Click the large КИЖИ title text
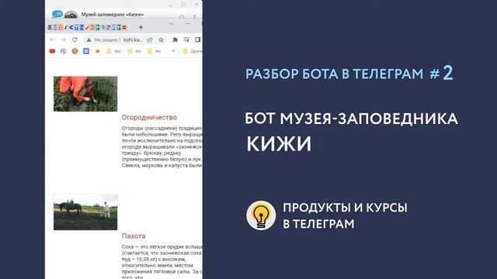This screenshot has width=497, height=279. click(279, 144)
